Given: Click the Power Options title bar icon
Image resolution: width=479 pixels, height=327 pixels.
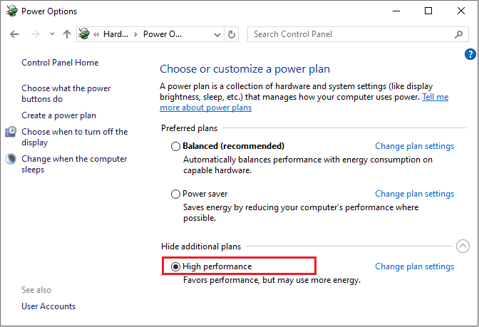Looking at the screenshot, I should [12, 11].
